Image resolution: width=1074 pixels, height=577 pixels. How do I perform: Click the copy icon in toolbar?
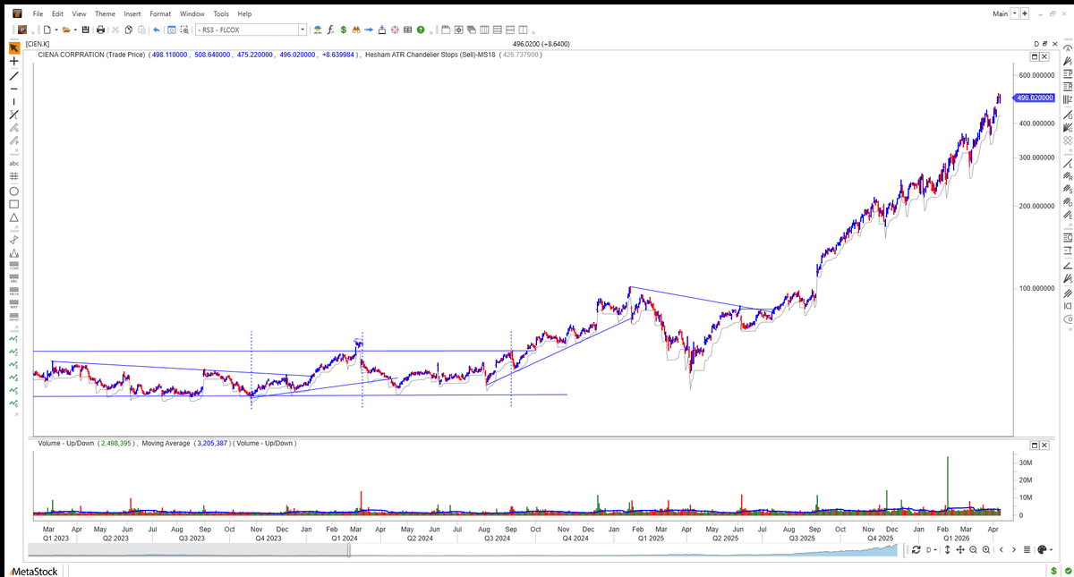tap(129, 30)
